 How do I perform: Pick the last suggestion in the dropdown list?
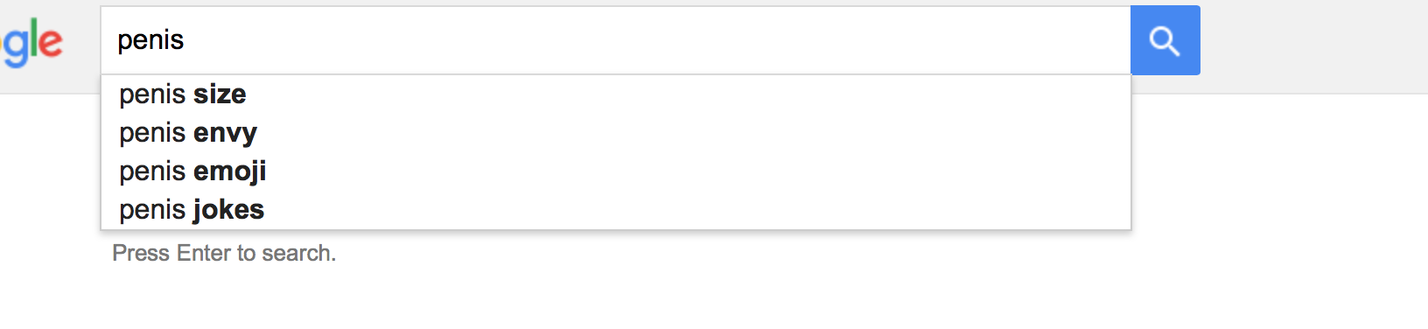point(616,209)
